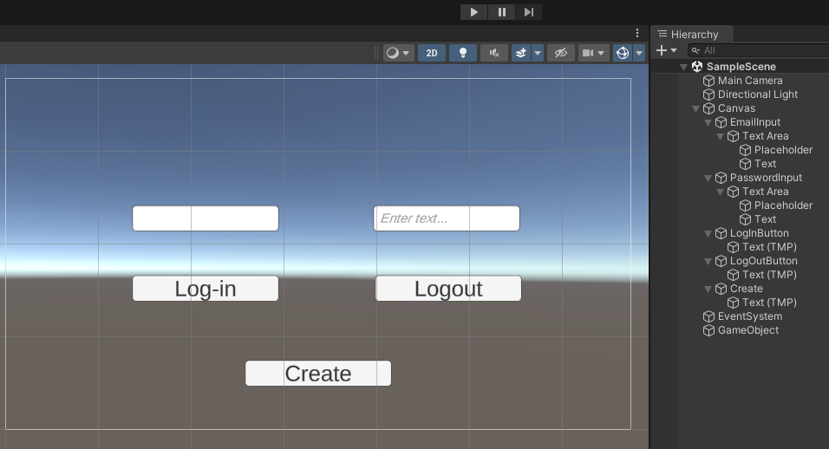829x449 pixels.
Task: Open the create object dropdown arrow
Action: [674, 51]
